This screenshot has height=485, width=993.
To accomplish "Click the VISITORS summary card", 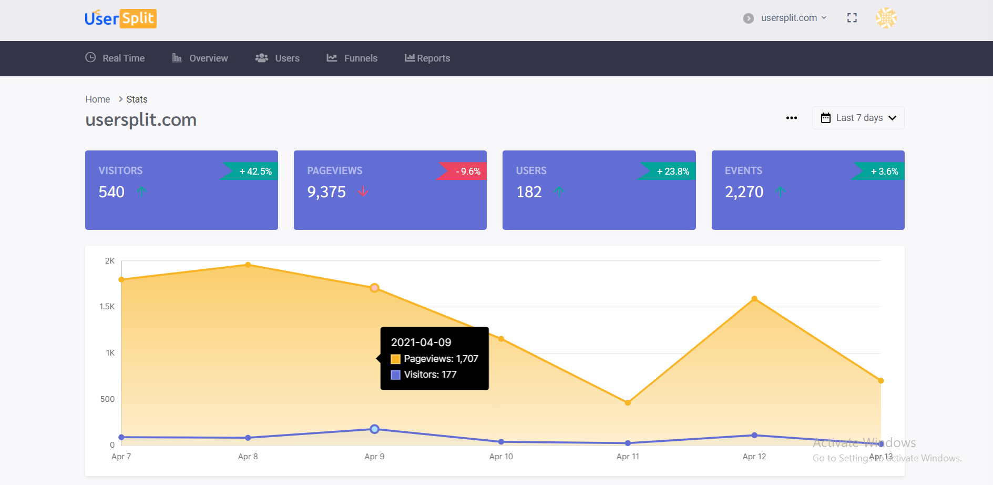I will click(x=181, y=190).
